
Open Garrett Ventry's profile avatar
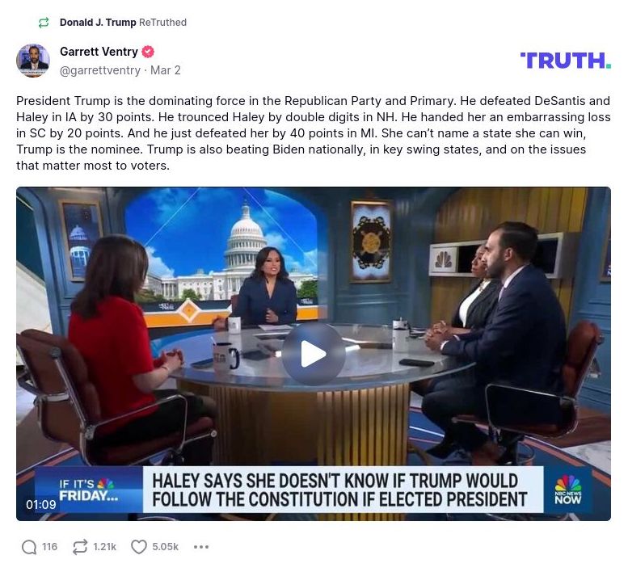tap(33, 61)
